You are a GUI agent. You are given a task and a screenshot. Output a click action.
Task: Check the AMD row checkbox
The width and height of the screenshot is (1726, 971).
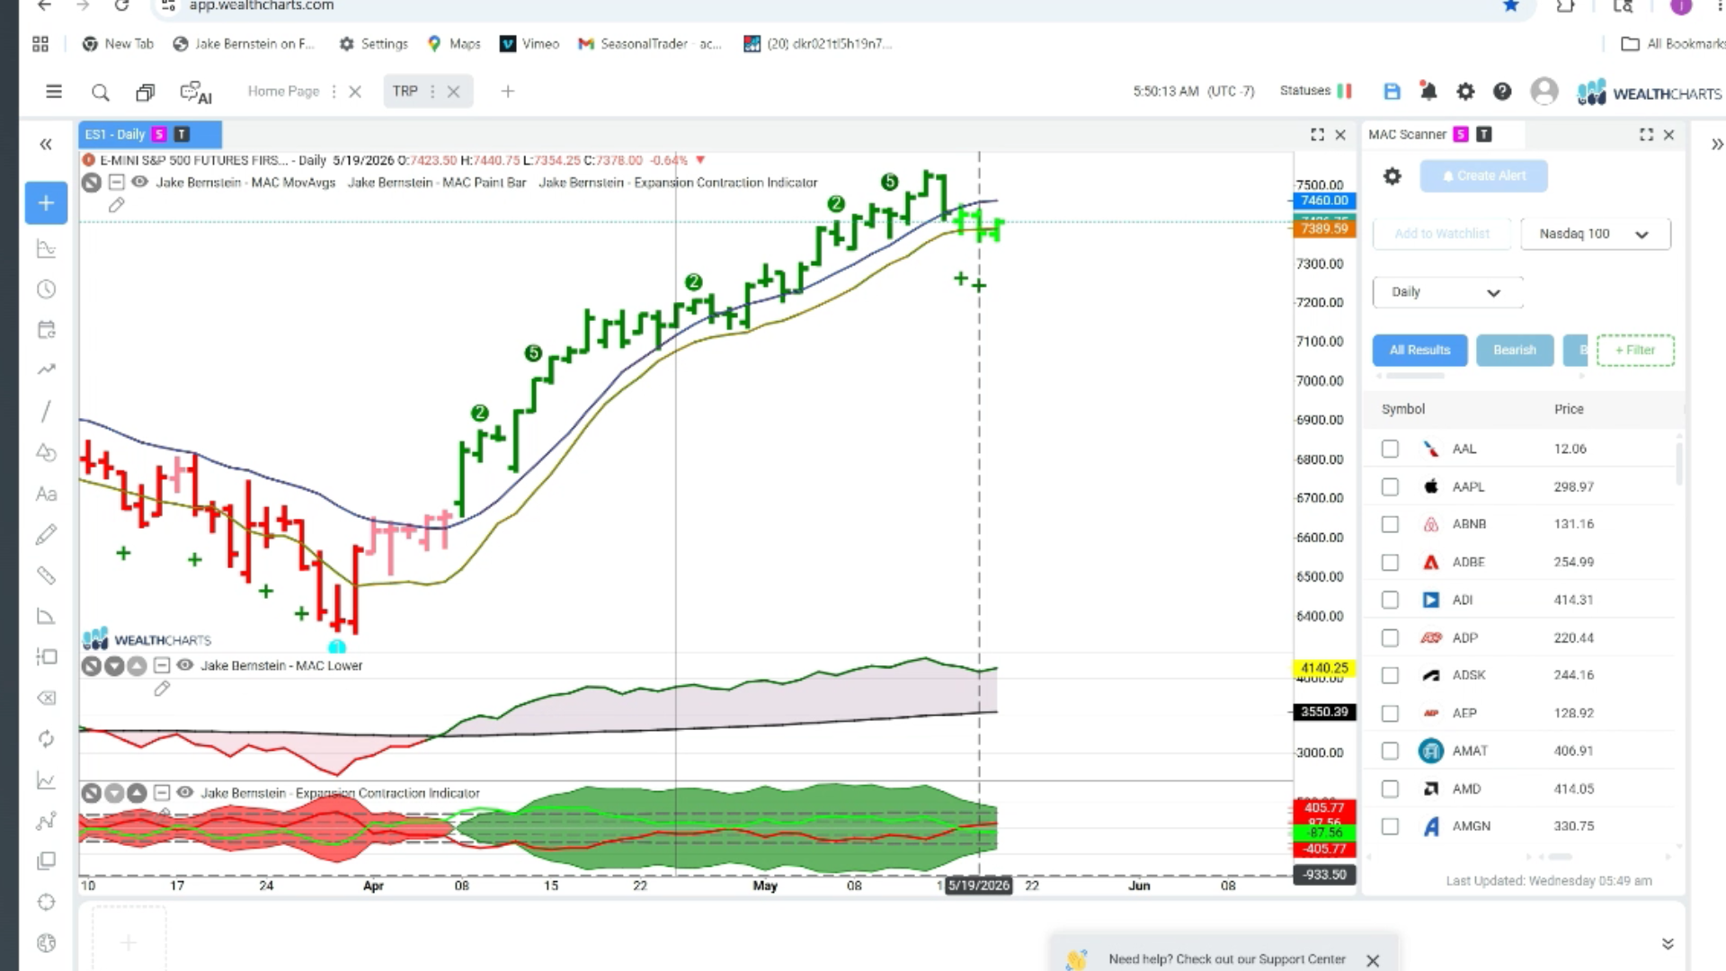[1390, 788]
